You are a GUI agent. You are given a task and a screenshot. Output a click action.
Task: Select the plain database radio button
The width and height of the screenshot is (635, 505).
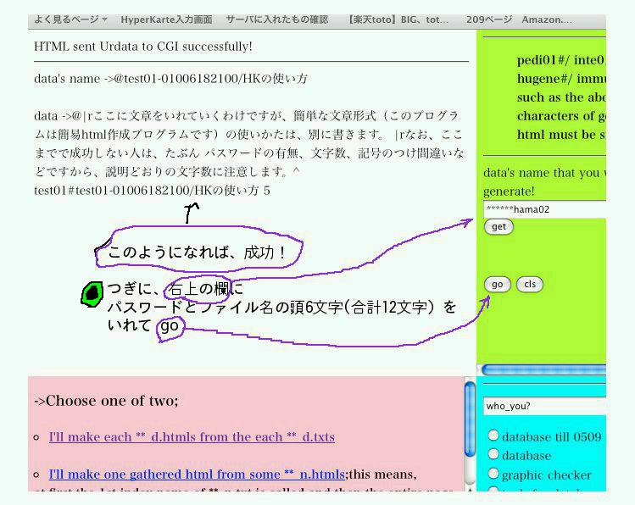pyautogui.click(x=493, y=454)
